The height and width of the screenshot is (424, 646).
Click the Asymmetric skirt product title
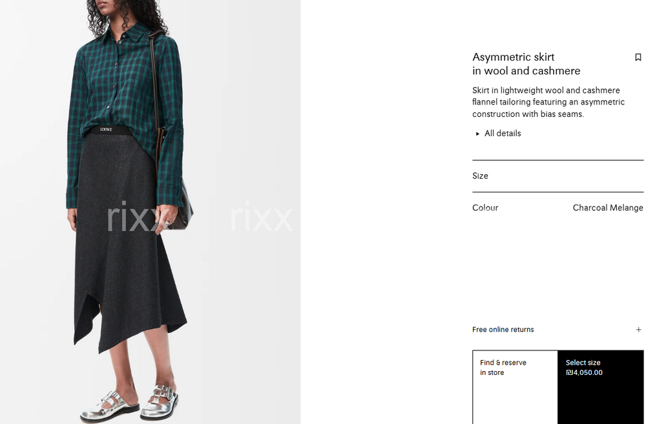click(526, 64)
